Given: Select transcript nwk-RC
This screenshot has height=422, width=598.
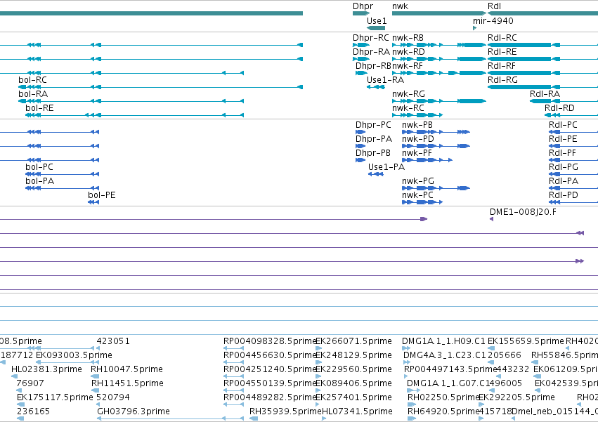Looking at the screenshot, I should [x=408, y=108].
